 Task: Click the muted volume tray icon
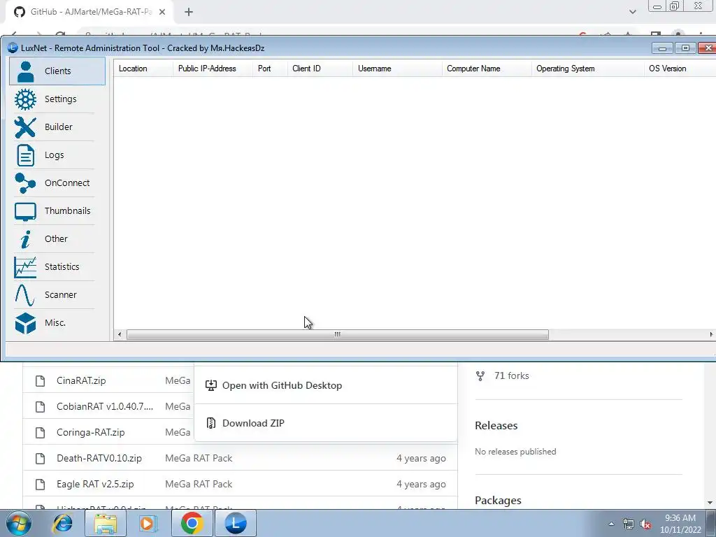tap(645, 524)
